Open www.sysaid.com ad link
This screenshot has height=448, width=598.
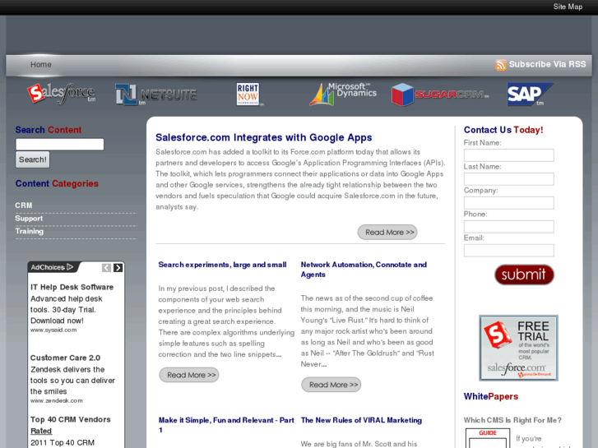tap(53, 330)
